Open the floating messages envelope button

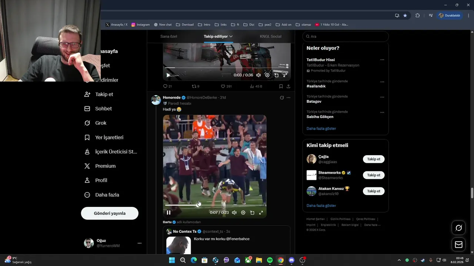point(459,244)
